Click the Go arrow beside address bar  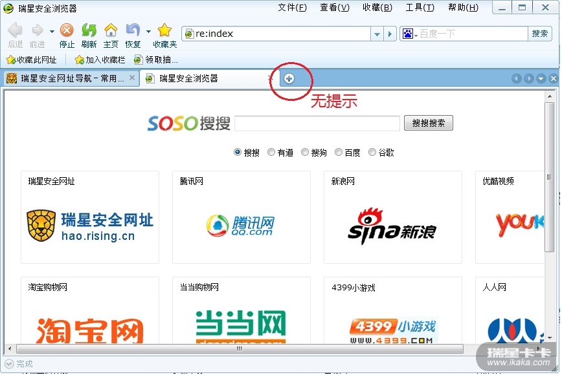(390, 34)
